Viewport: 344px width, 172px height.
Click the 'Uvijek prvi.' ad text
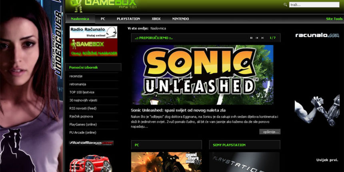[327, 160]
